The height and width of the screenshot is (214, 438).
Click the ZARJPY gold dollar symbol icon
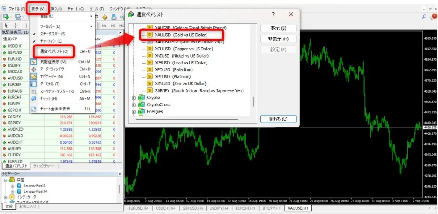click(x=150, y=90)
